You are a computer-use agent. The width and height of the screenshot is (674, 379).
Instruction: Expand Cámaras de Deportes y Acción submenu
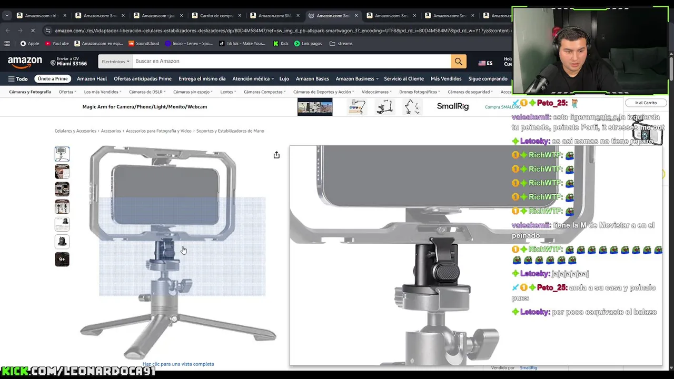point(324,92)
